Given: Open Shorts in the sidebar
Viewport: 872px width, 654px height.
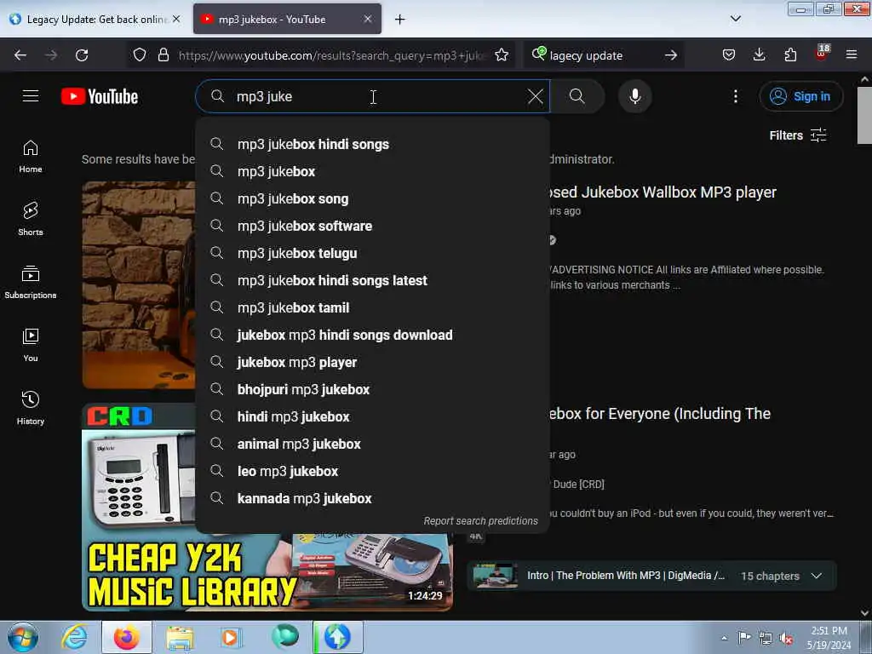Looking at the screenshot, I should (x=31, y=219).
